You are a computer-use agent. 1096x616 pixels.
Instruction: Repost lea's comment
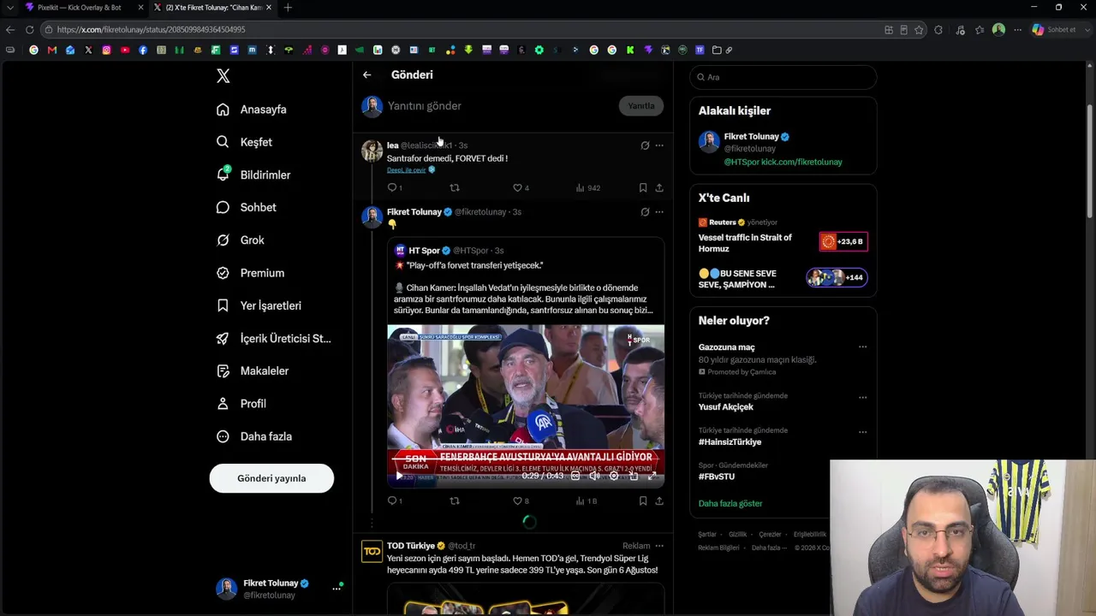(x=455, y=187)
